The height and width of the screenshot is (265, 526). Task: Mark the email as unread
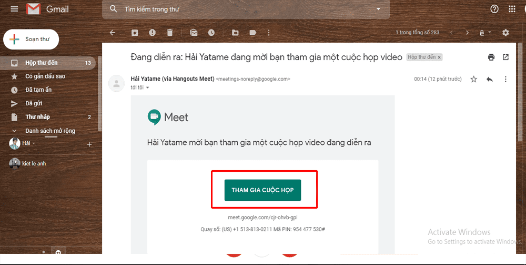pos(194,33)
